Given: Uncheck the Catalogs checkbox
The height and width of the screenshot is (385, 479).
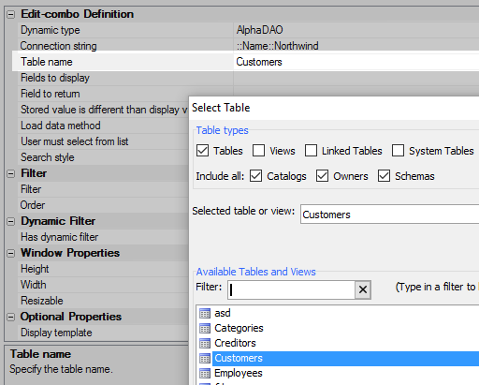Looking at the screenshot, I should (x=255, y=176).
